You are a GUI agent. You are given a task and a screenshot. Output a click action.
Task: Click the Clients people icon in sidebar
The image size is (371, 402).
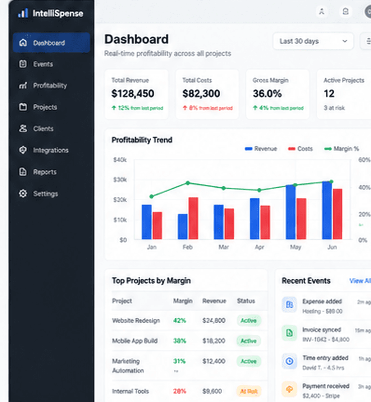point(23,128)
